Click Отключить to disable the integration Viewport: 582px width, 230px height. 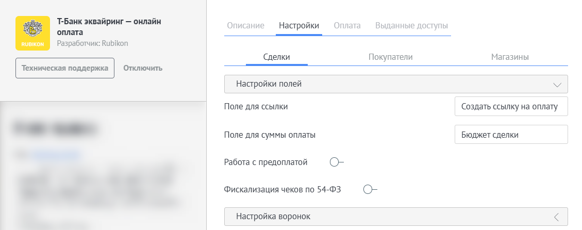tap(143, 69)
